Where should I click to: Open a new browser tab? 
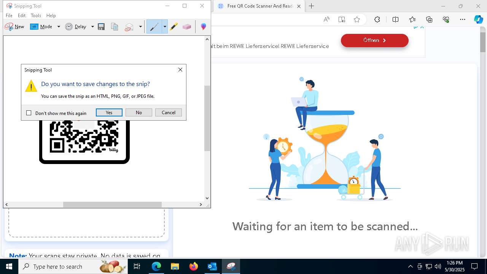(x=312, y=6)
